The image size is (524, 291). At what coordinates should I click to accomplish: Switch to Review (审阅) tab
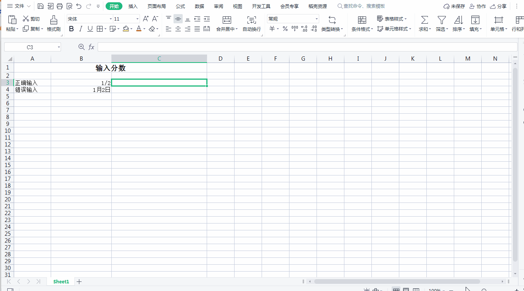point(219,6)
